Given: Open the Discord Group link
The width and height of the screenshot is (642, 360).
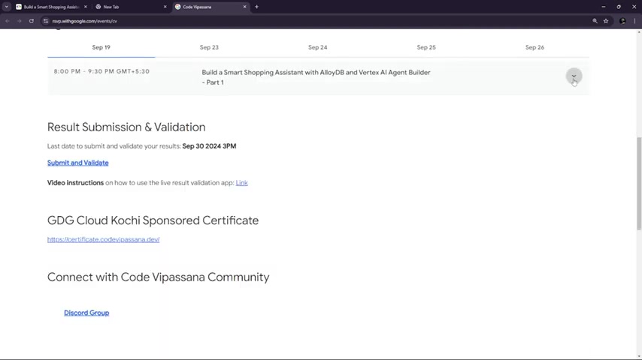Looking at the screenshot, I should pyautogui.click(x=86, y=313).
